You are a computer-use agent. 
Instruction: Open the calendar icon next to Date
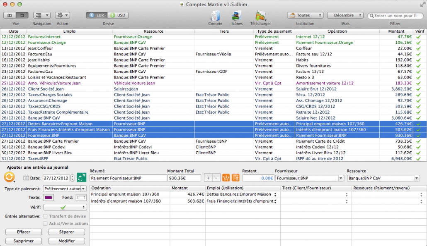[x=26, y=178]
